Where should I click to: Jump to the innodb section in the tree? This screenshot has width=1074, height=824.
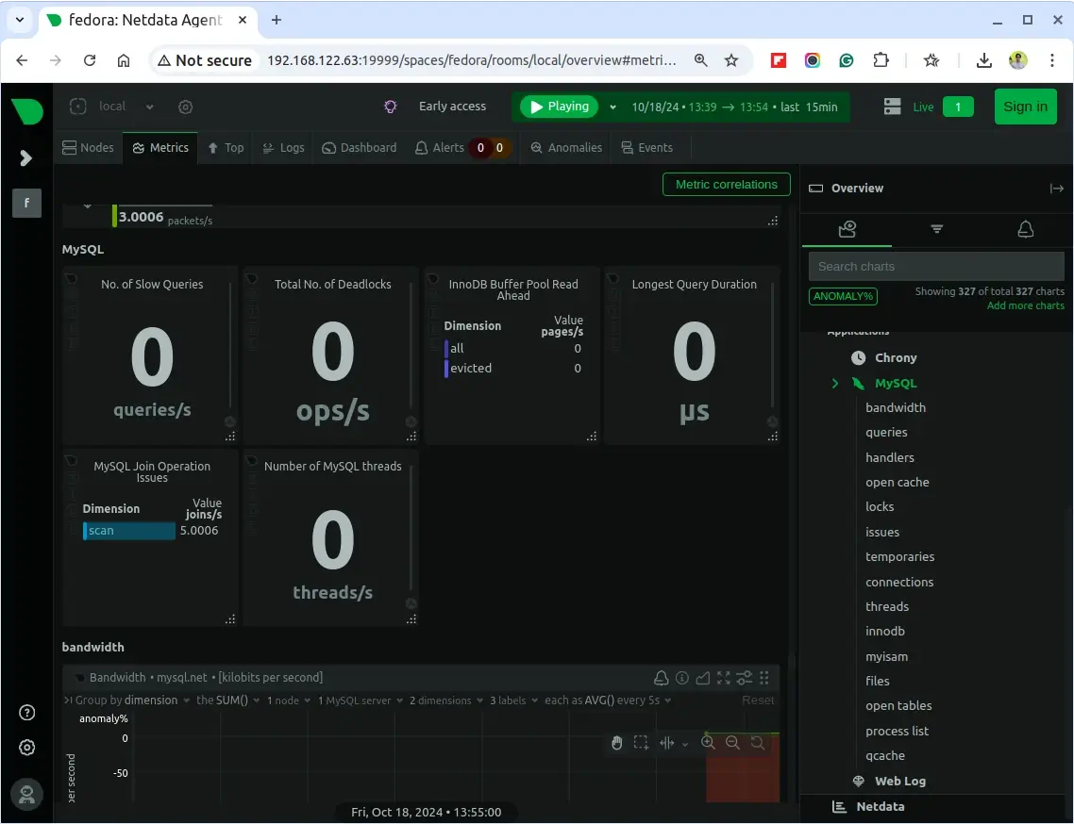pos(885,632)
